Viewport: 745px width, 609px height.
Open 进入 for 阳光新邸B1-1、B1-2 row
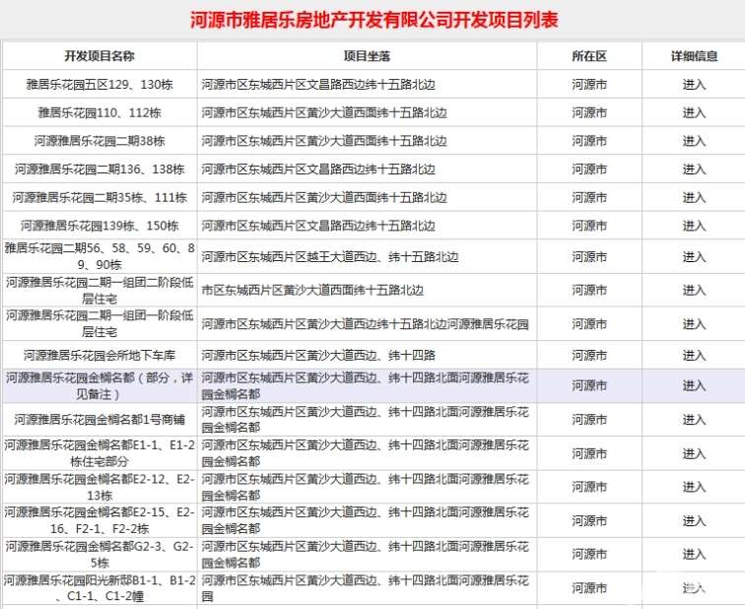[694, 588]
